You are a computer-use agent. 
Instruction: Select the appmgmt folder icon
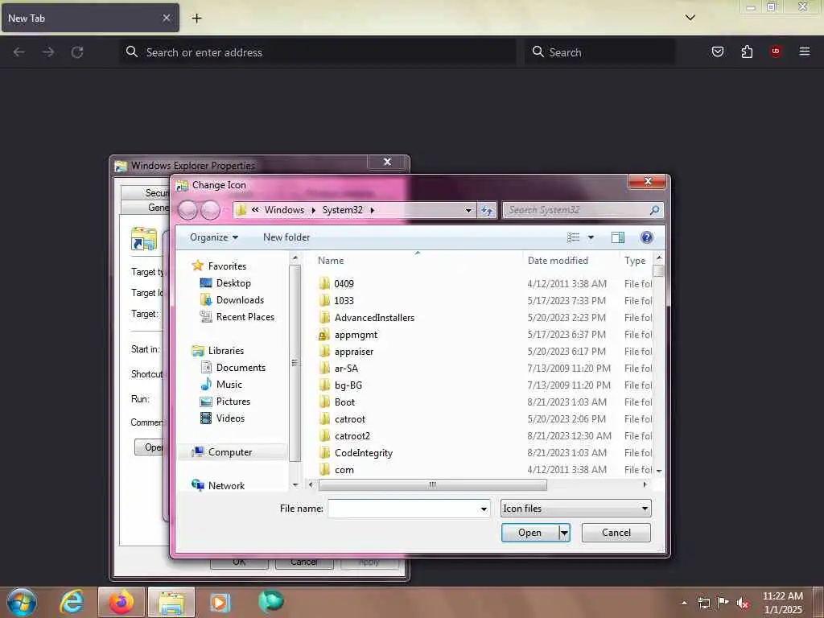tap(324, 335)
